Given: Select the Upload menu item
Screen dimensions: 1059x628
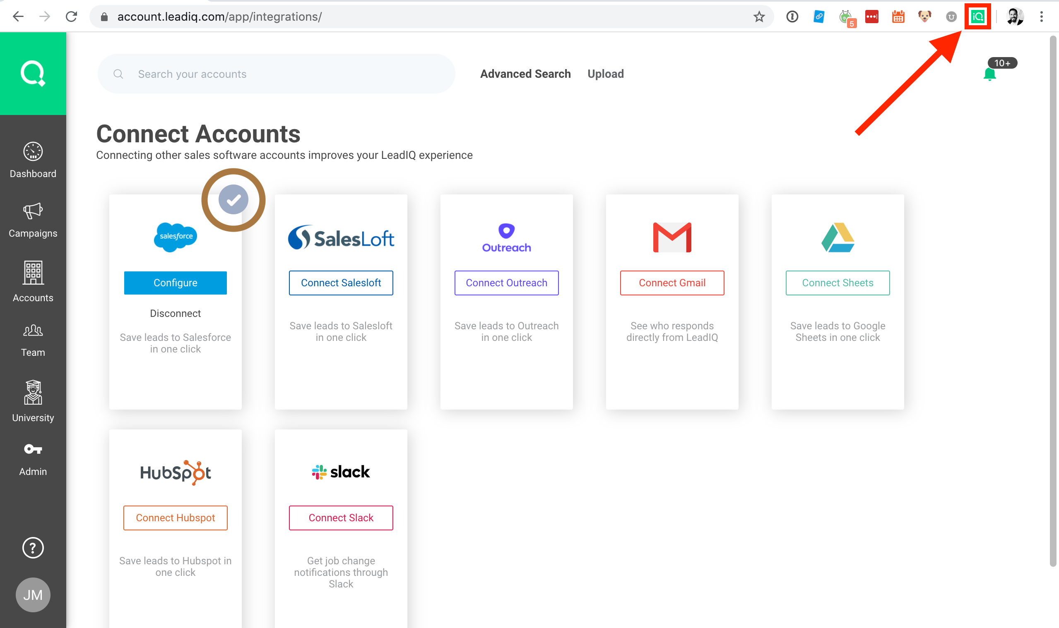Looking at the screenshot, I should (605, 74).
